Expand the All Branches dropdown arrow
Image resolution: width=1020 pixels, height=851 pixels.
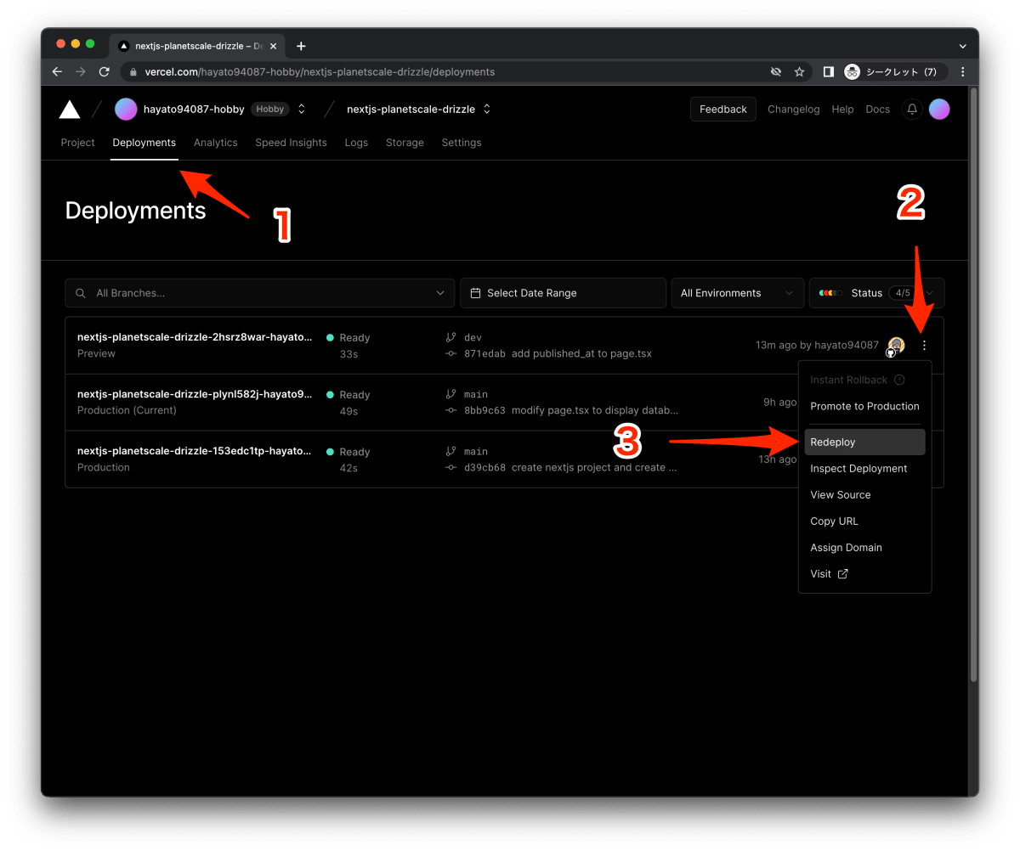pos(440,293)
